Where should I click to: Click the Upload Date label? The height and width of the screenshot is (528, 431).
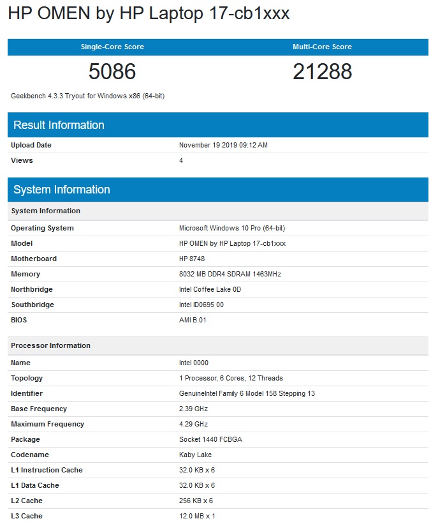(31, 145)
